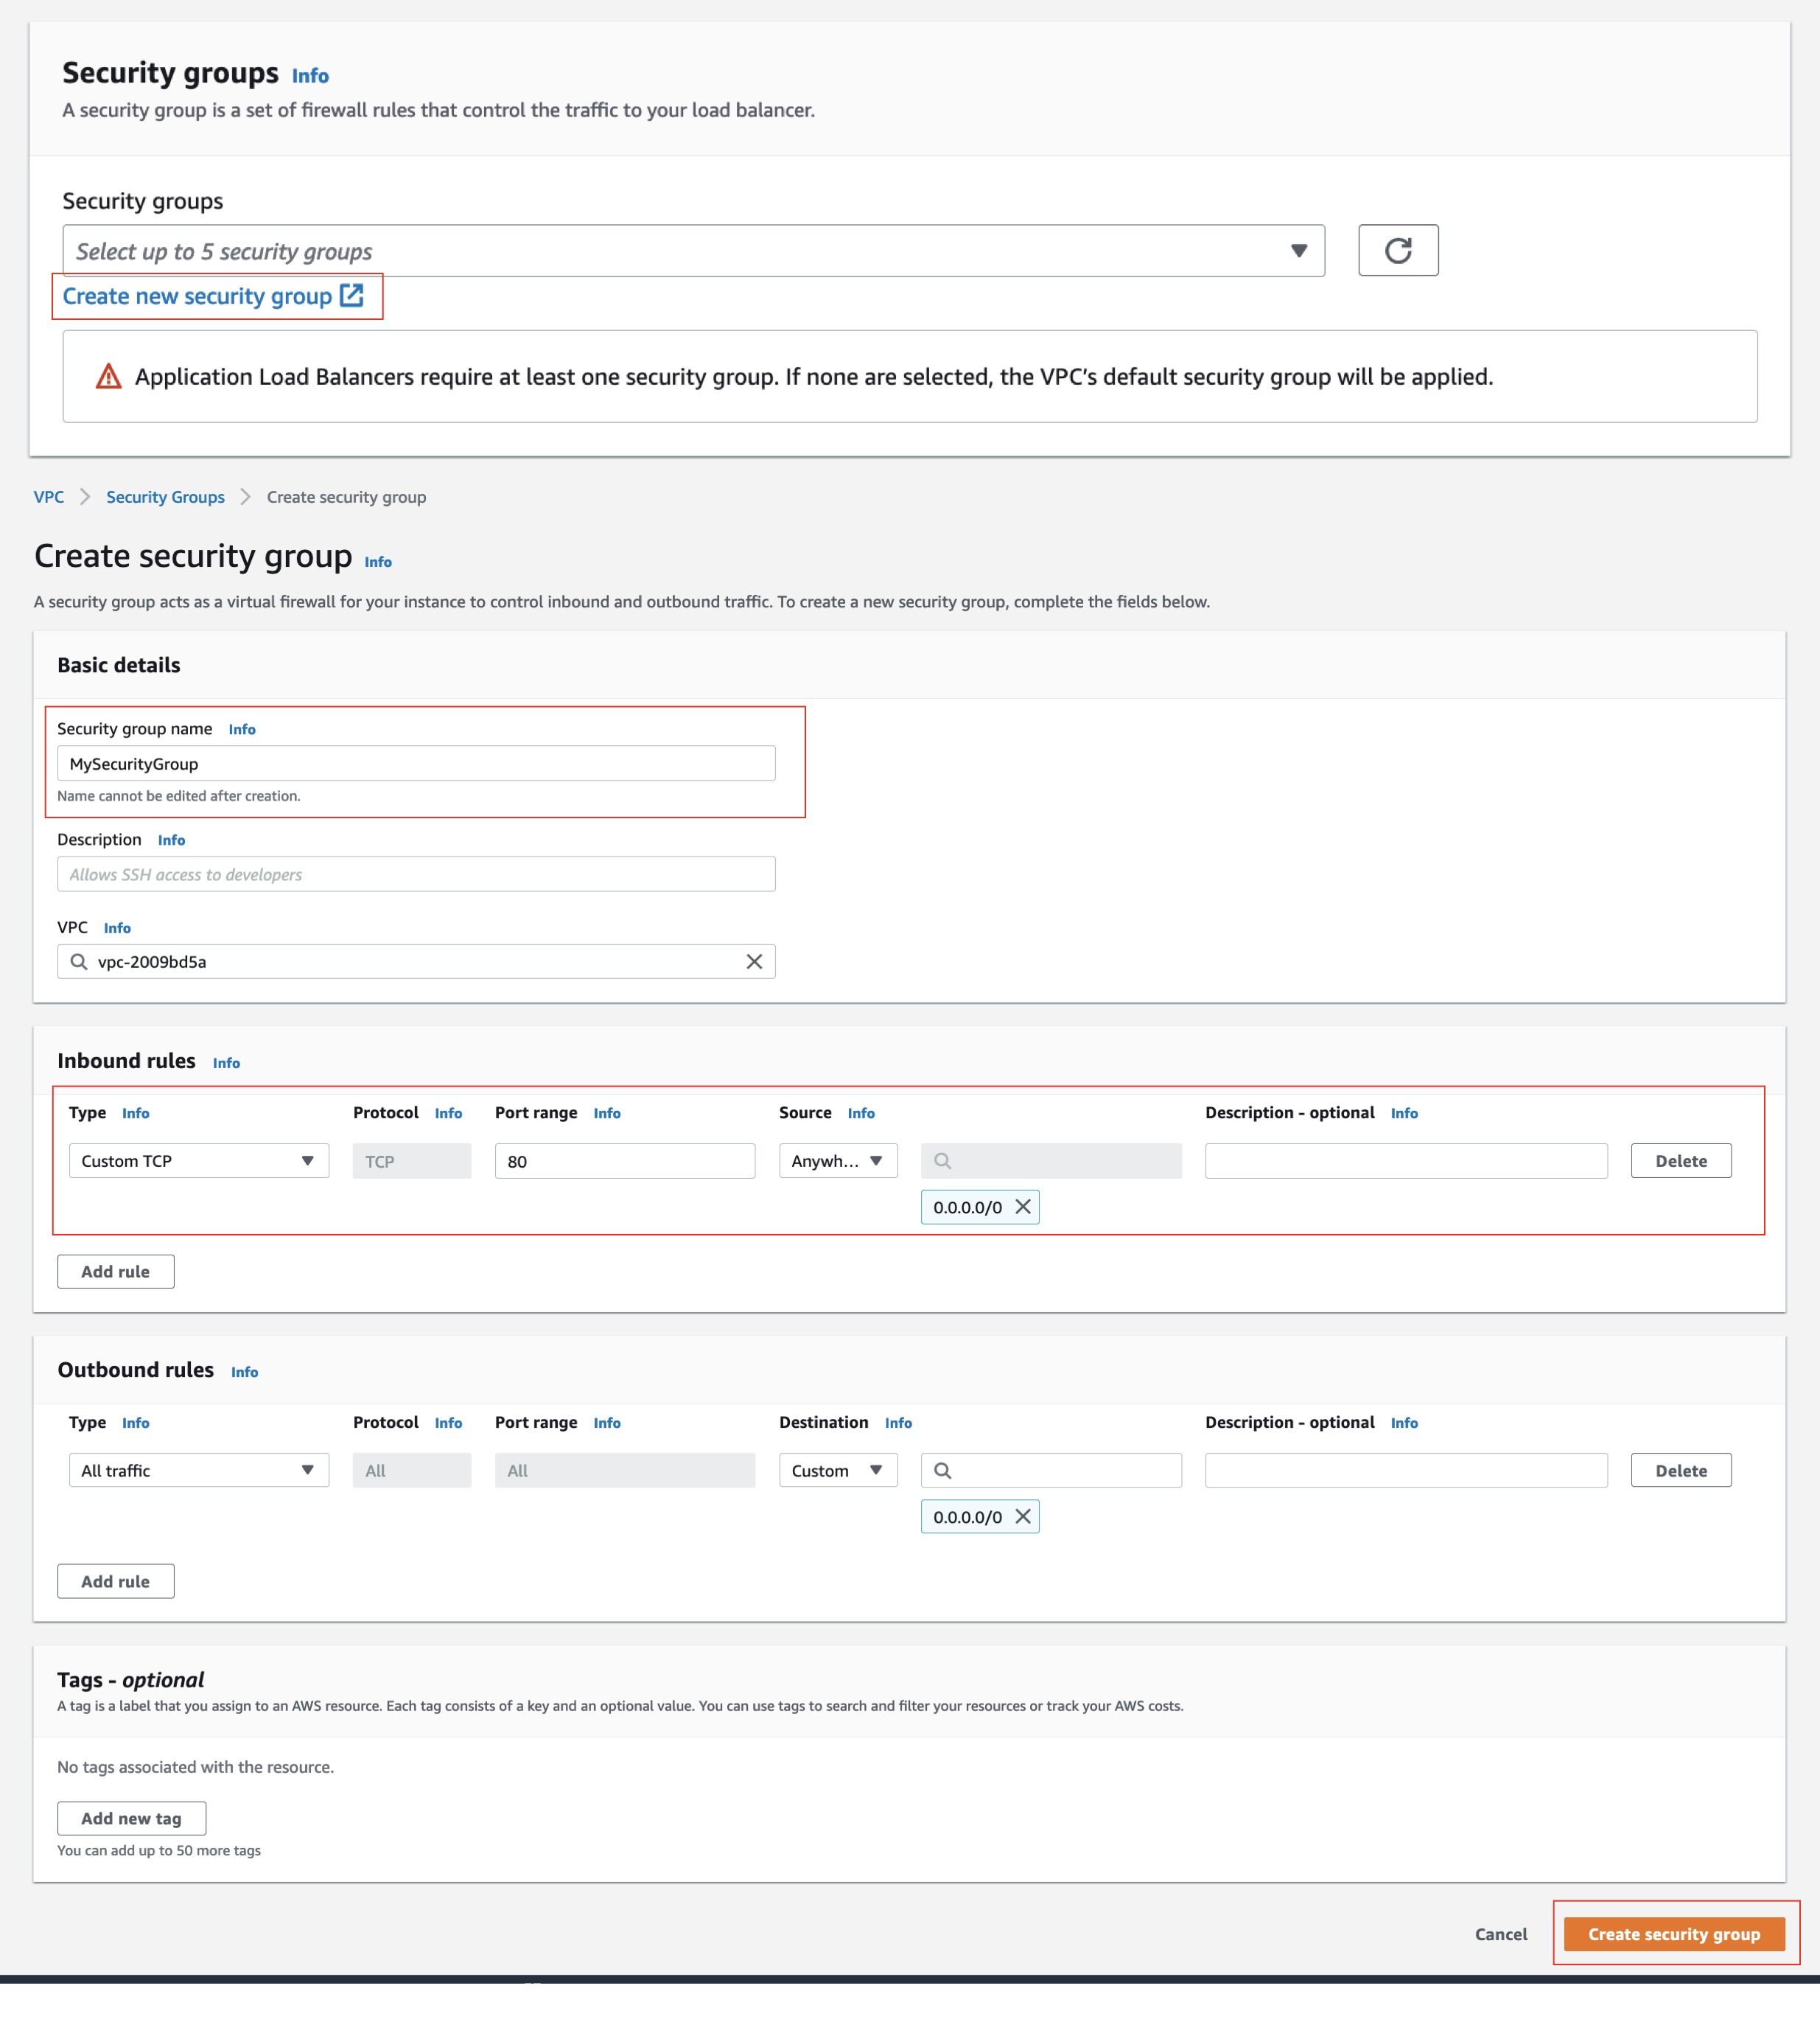Viewport: 1820px width, 2036px height.
Task: Open Info link beside inbound Protocol
Action: [448, 1114]
